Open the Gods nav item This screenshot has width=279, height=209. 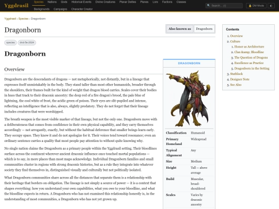click(64, 2)
